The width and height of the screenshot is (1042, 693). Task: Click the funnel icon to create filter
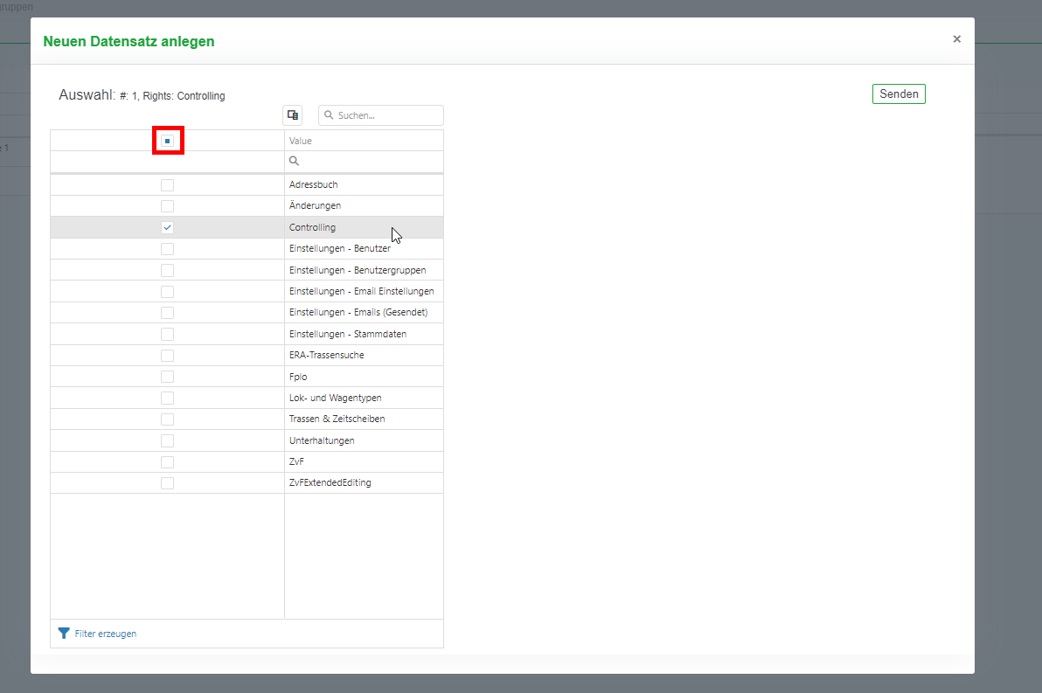tap(64, 634)
